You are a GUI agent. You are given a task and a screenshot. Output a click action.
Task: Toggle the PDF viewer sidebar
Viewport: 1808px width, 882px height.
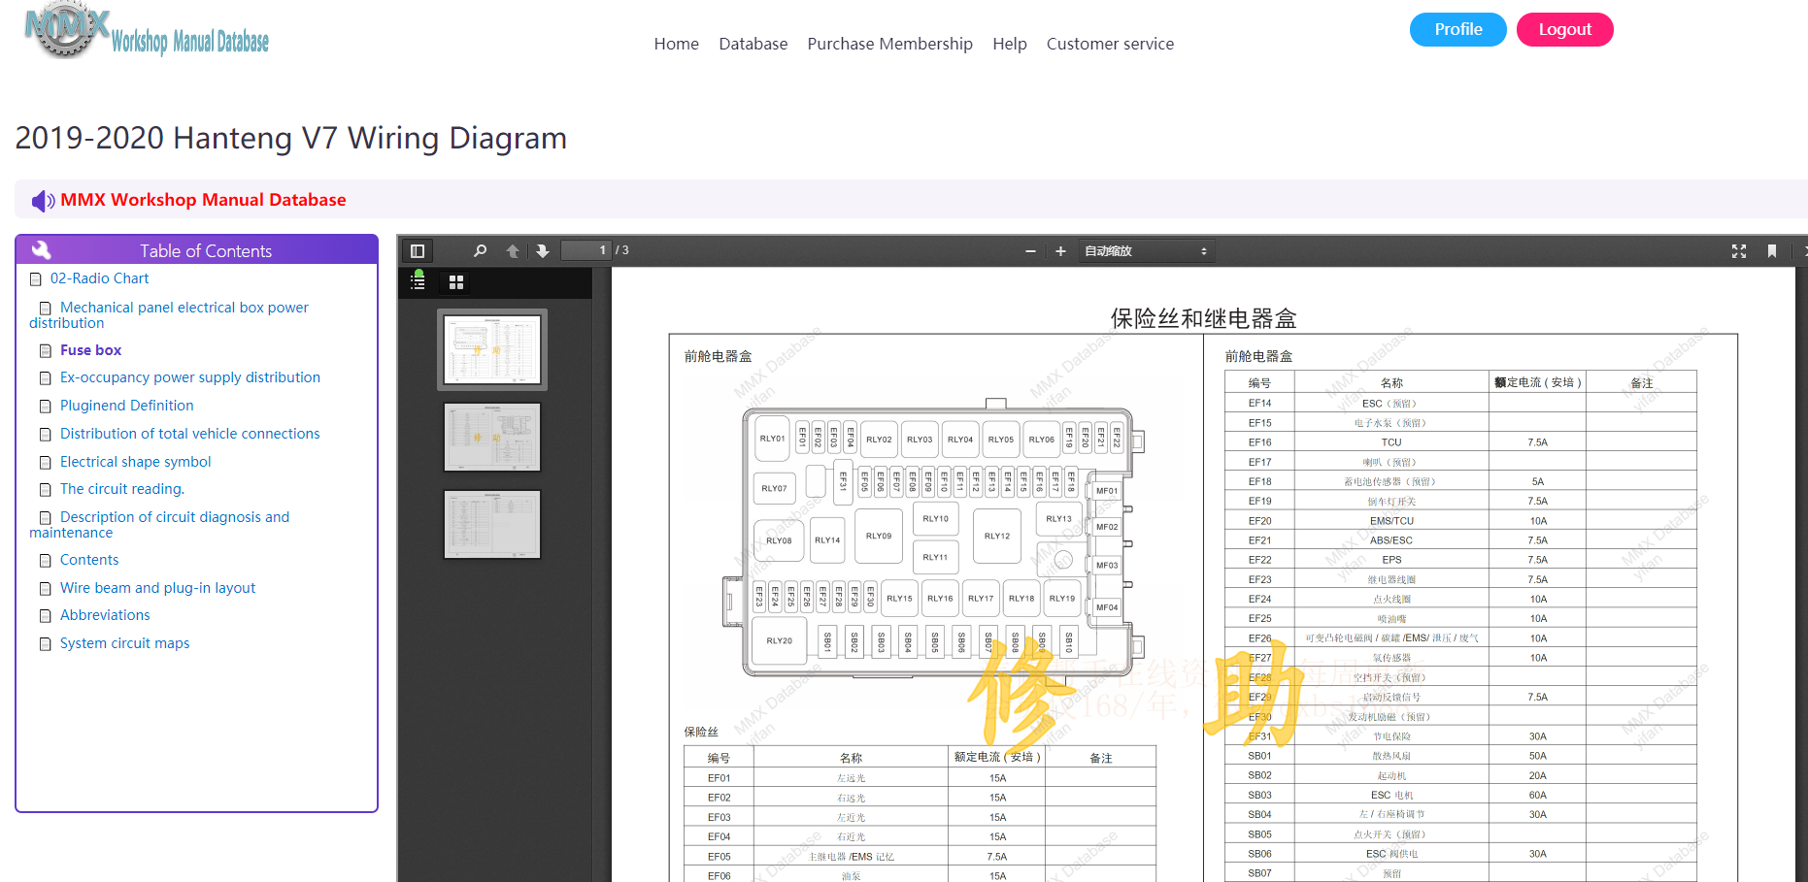coord(418,251)
